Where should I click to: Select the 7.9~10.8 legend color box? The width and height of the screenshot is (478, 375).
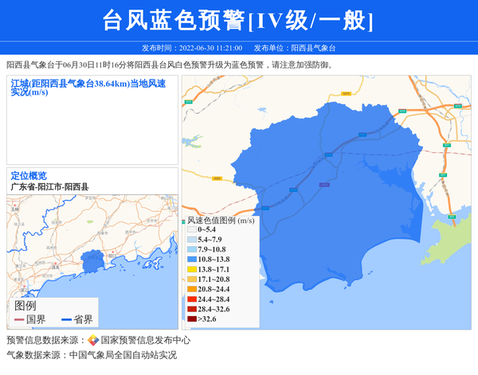pos(191,250)
